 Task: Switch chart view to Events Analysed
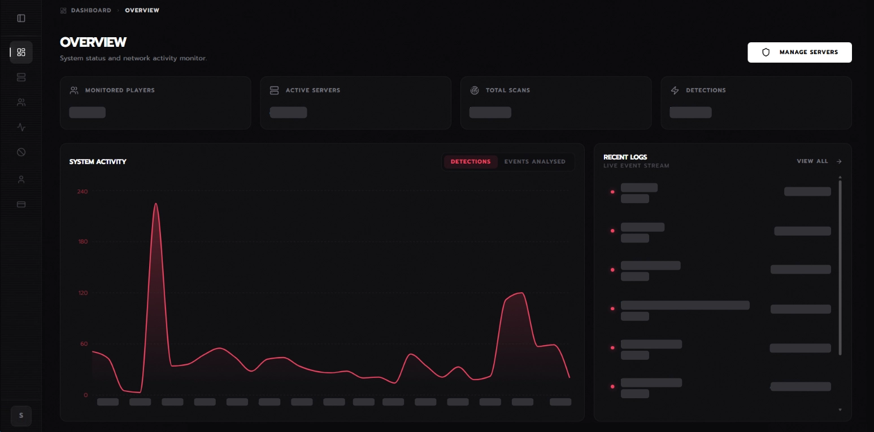click(x=534, y=162)
